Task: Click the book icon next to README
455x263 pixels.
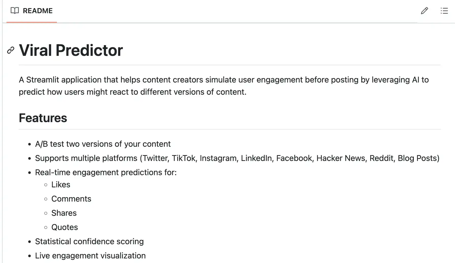Action: click(x=15, y=11)
